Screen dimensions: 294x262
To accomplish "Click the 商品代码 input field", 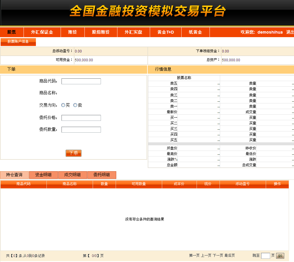I will pyautogui.click(x=81, y=81).
